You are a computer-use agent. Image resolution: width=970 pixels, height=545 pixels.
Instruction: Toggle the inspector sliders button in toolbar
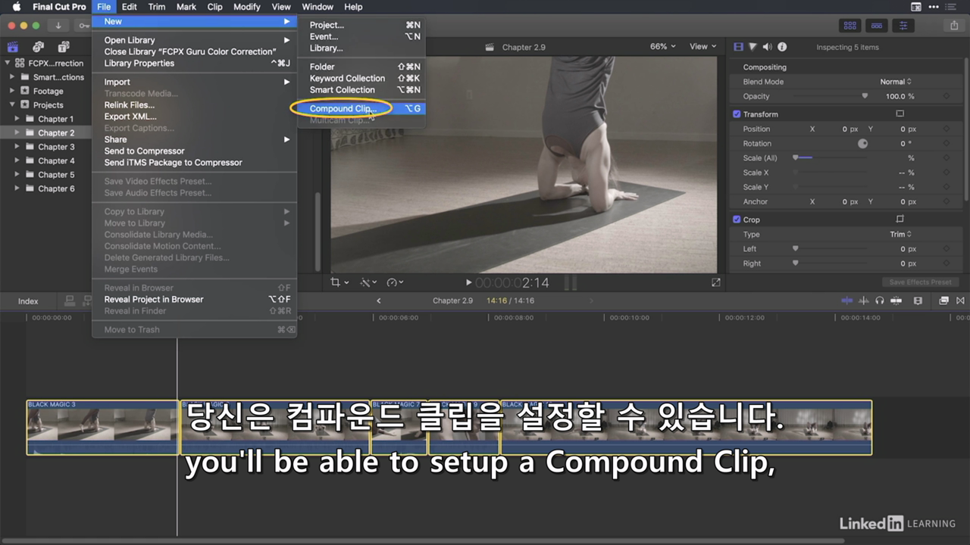click(x=903, y=25)
